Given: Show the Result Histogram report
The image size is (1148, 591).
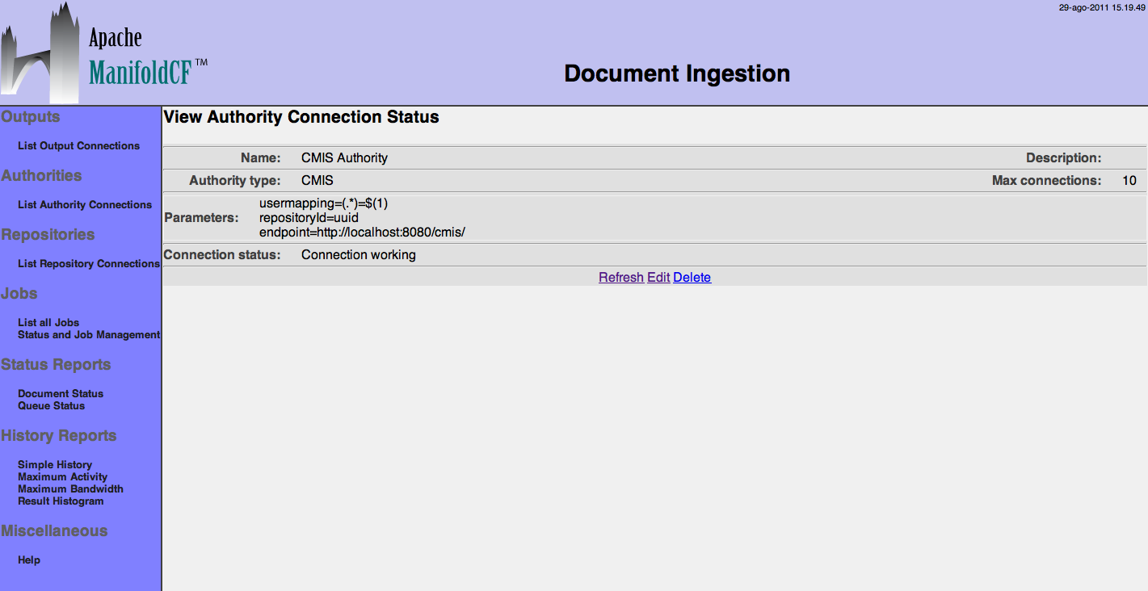Looking at the screenshot, I should 61,501.
